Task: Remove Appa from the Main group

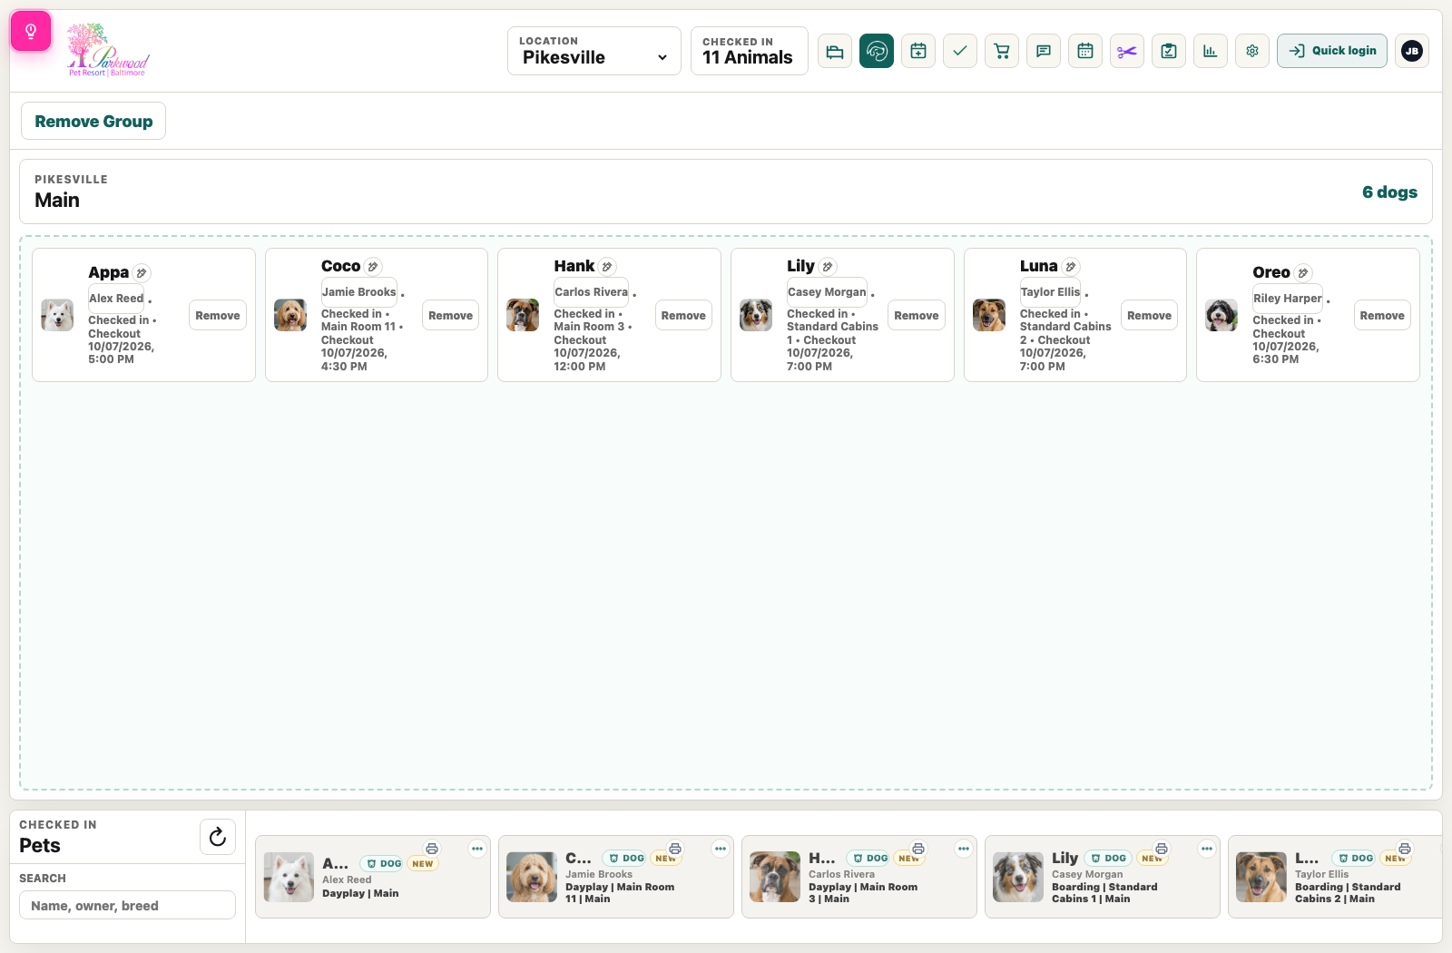Action: (x=218, y=315)
